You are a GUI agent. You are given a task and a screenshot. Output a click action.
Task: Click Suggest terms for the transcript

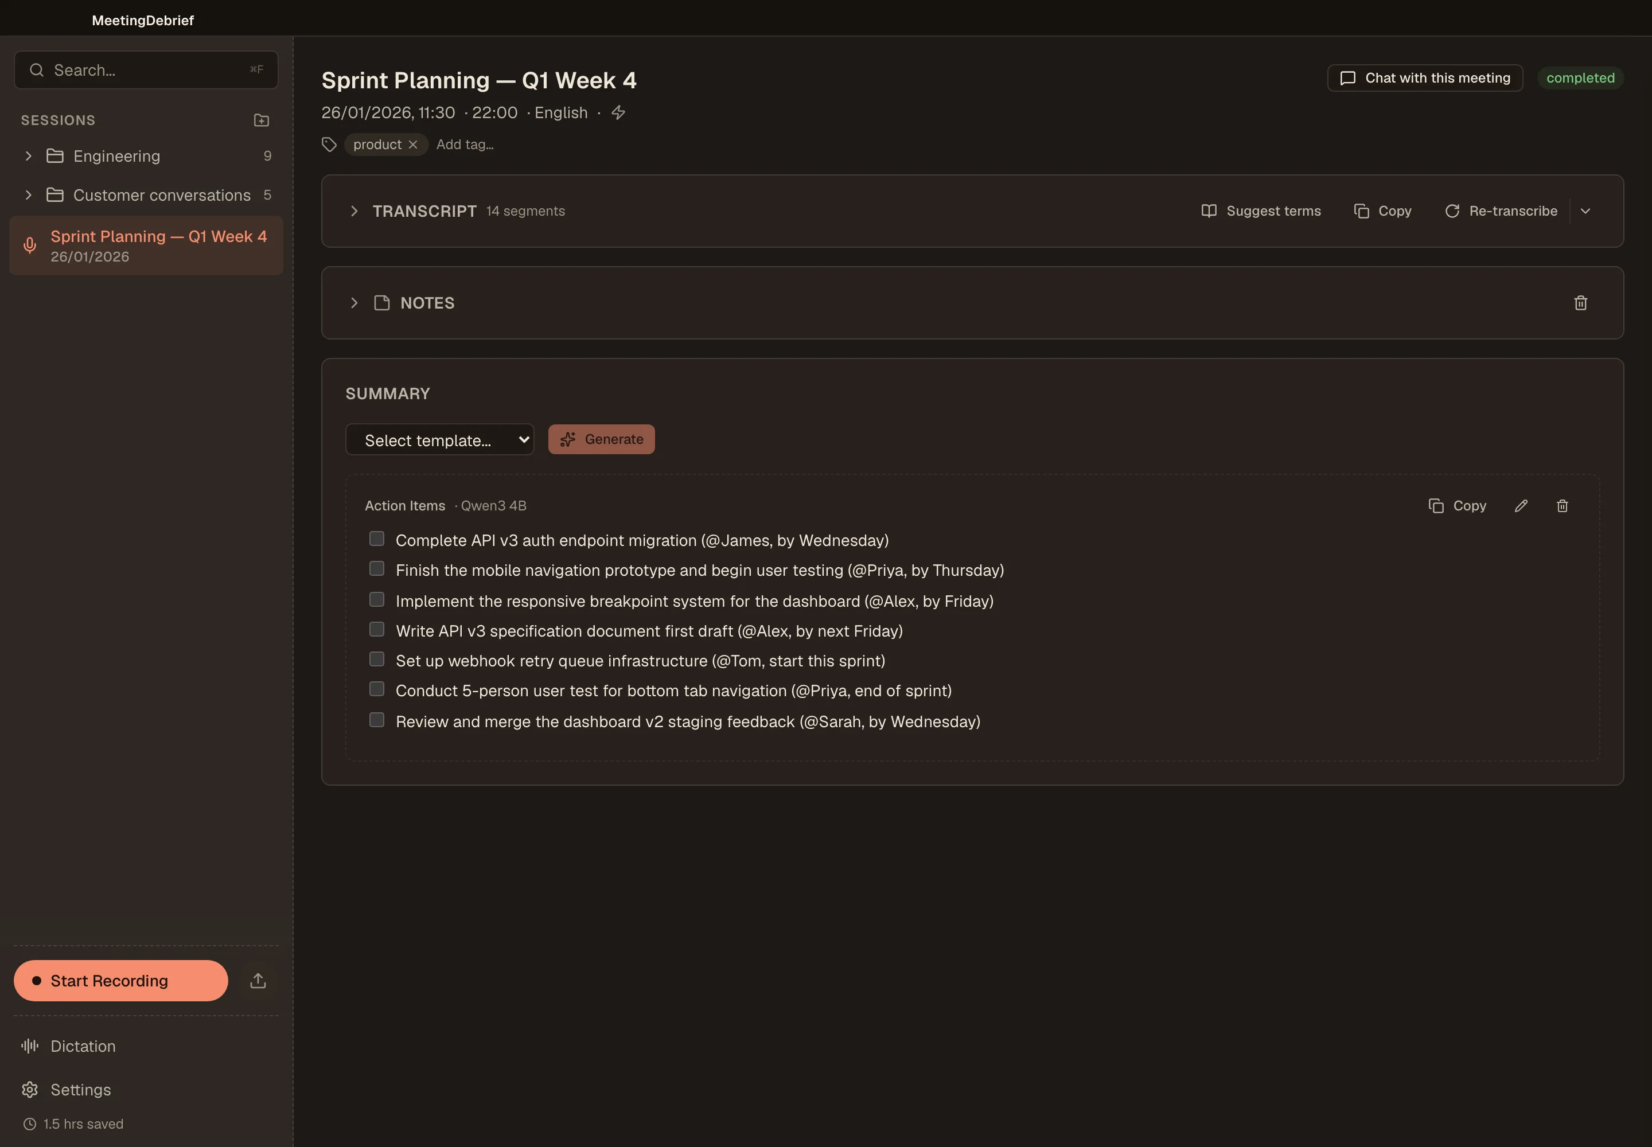coord(1261,210)
